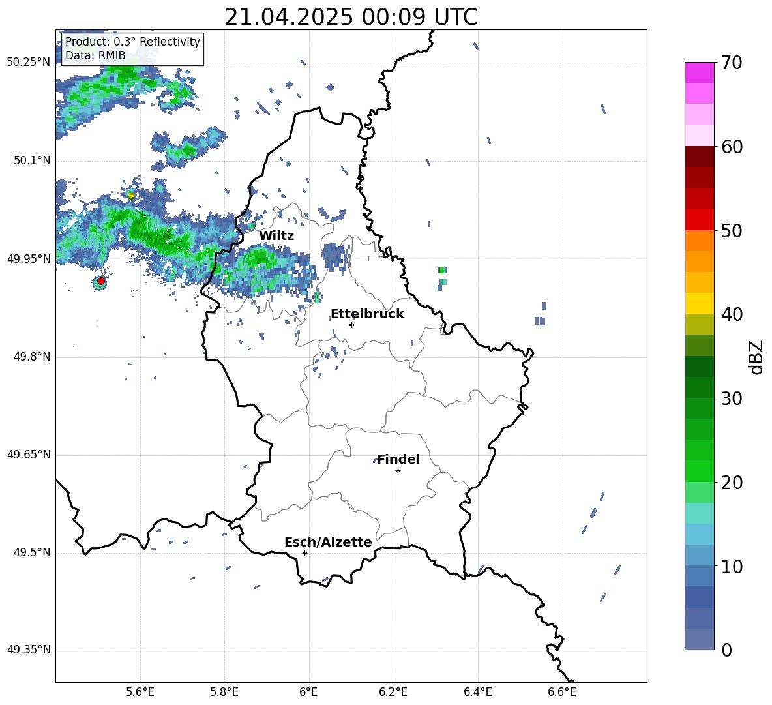
Task: Click colorbar tick value 40
Action: pyautogui.click(x=732, y=314)
